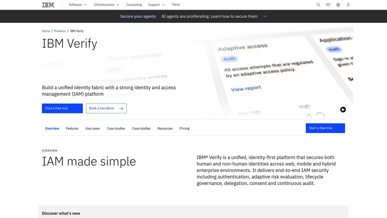The width and height of the screenshot is (387, 218).
Task: Follow the Secure your agents link
Action: [x=138, y=16]
